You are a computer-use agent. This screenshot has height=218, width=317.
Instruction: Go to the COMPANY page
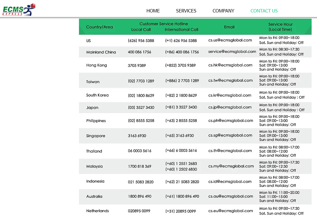[223, 11]
